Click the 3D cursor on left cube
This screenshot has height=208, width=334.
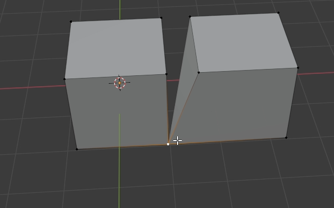[119, 83]
